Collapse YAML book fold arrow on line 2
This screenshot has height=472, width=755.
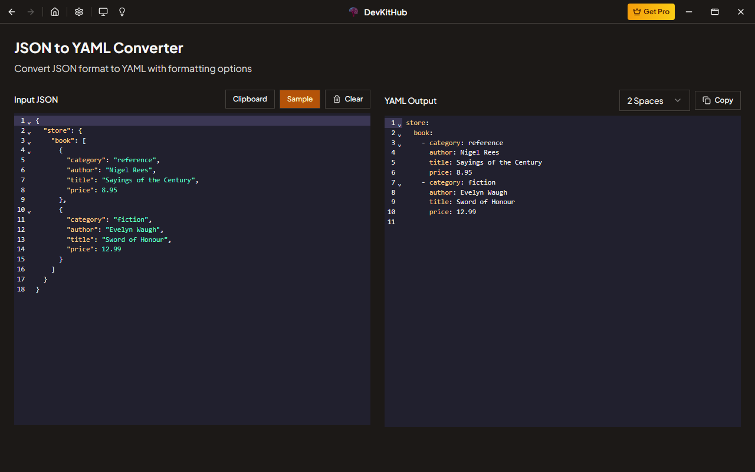coord(399,135)
